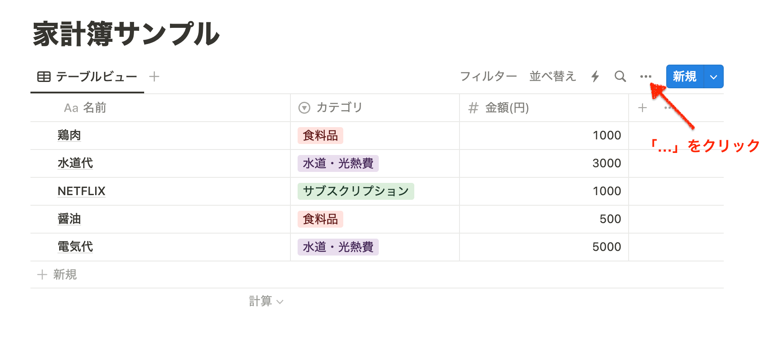This screenshot has width=766, height=359.
Task: Click the number icon beside 金額(円) header
Action: pos(473,108)
